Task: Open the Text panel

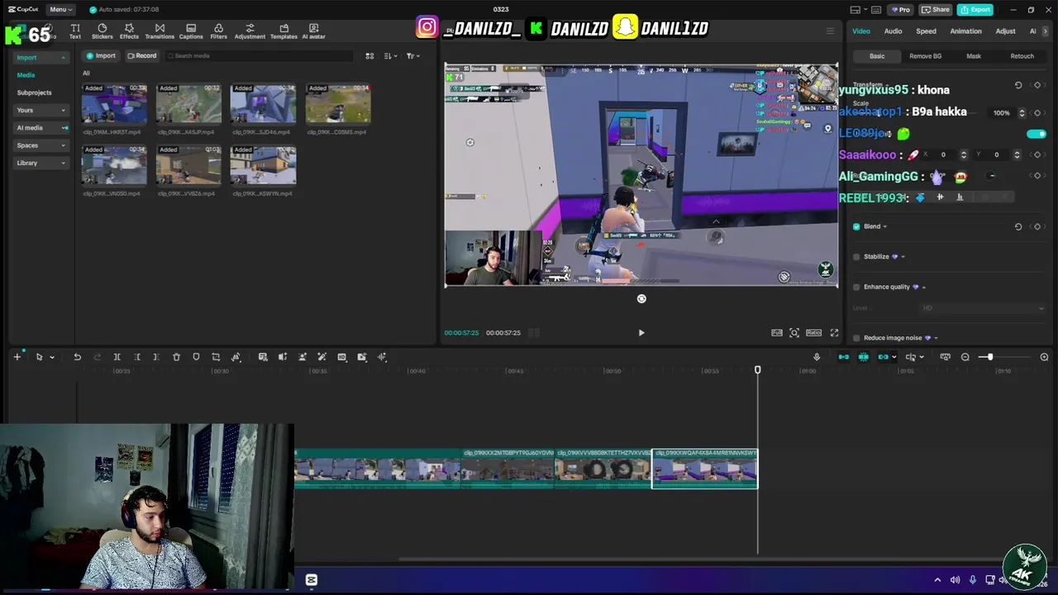Action: pos(75,31)
